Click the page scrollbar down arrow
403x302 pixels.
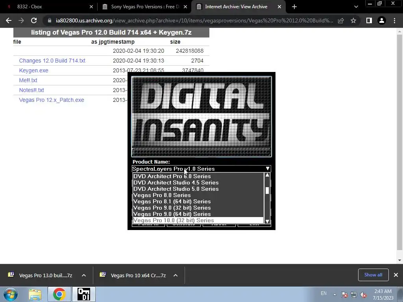[x=399, y=260]
